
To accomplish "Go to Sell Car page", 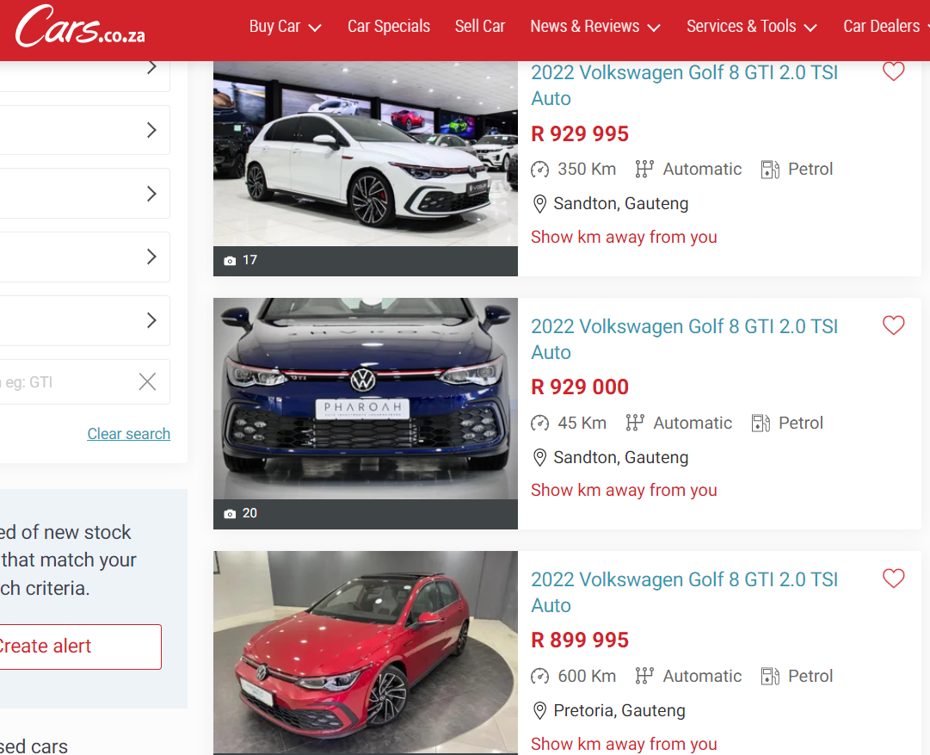I will [x=480, y=27].
